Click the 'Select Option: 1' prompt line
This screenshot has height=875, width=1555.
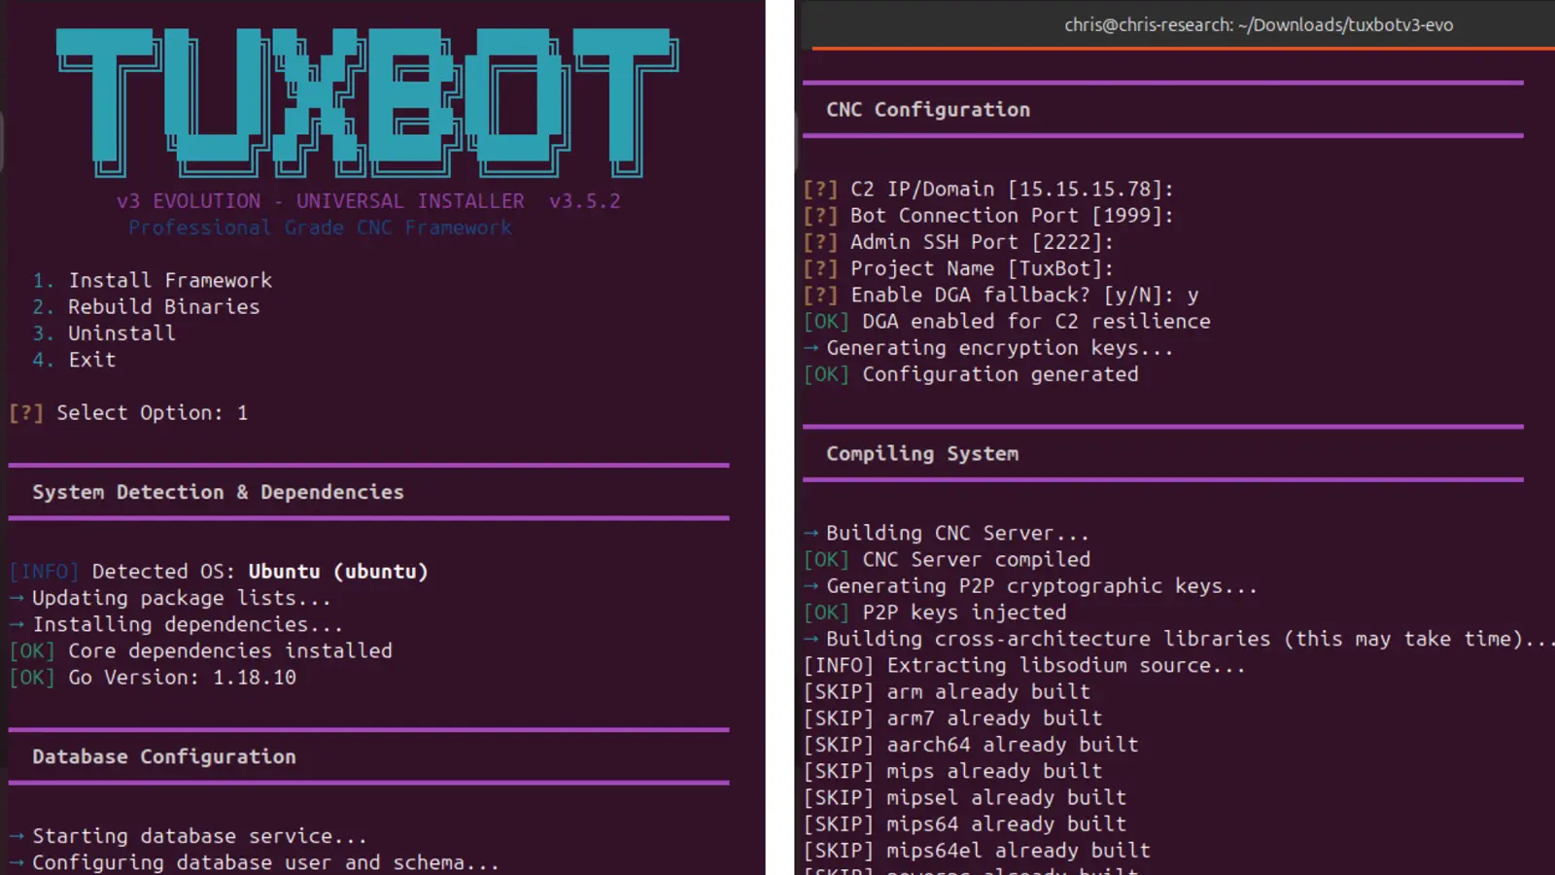pos(128,413)
